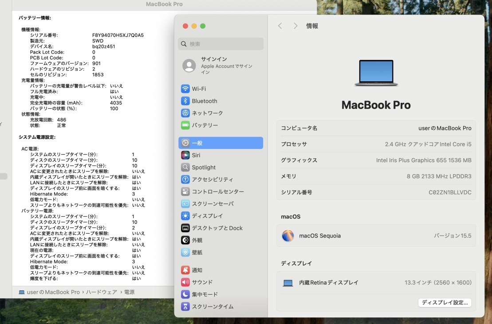Click ファームウェアのバージョン value 901
Viewport: 492px width, 324px height.
pyautogui.click(x=96, y=63)
